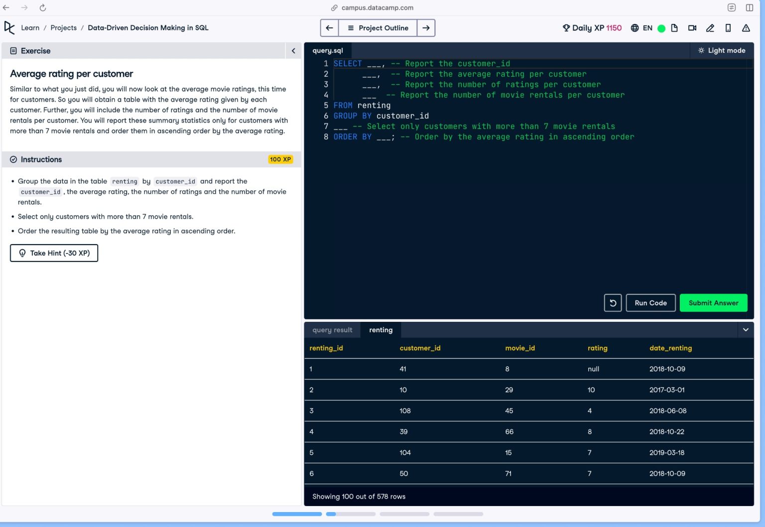Click the movie_id column header
765x527 pixels.
[520, 348]
